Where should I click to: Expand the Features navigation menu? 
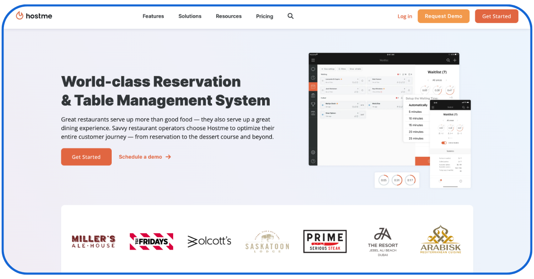click(x=153, y=16)
